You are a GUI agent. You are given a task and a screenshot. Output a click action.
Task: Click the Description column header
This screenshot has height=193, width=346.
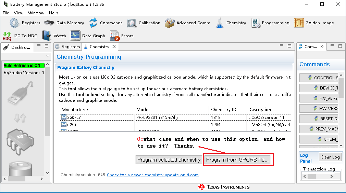point(269,109)
